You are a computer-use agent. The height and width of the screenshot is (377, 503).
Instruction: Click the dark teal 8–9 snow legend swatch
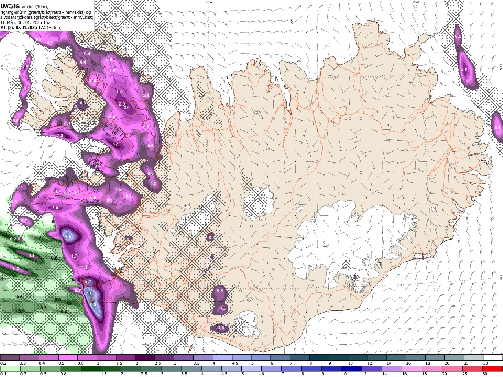[x=319, y=358]
